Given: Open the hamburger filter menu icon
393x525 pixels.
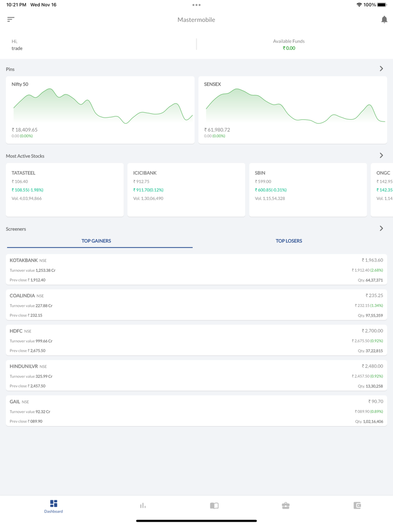Looking at the screenshot, I should [x=11, y=20].
